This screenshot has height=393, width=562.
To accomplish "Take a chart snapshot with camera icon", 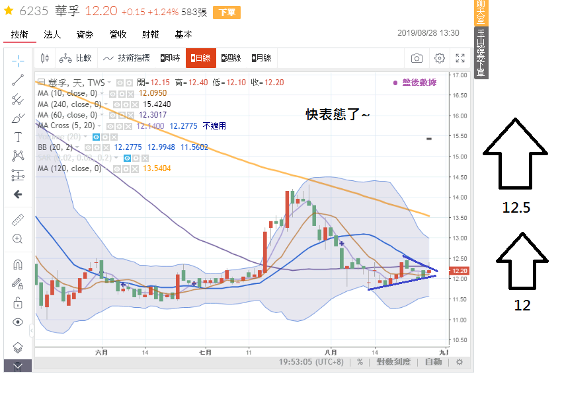I will coord(417,58).
